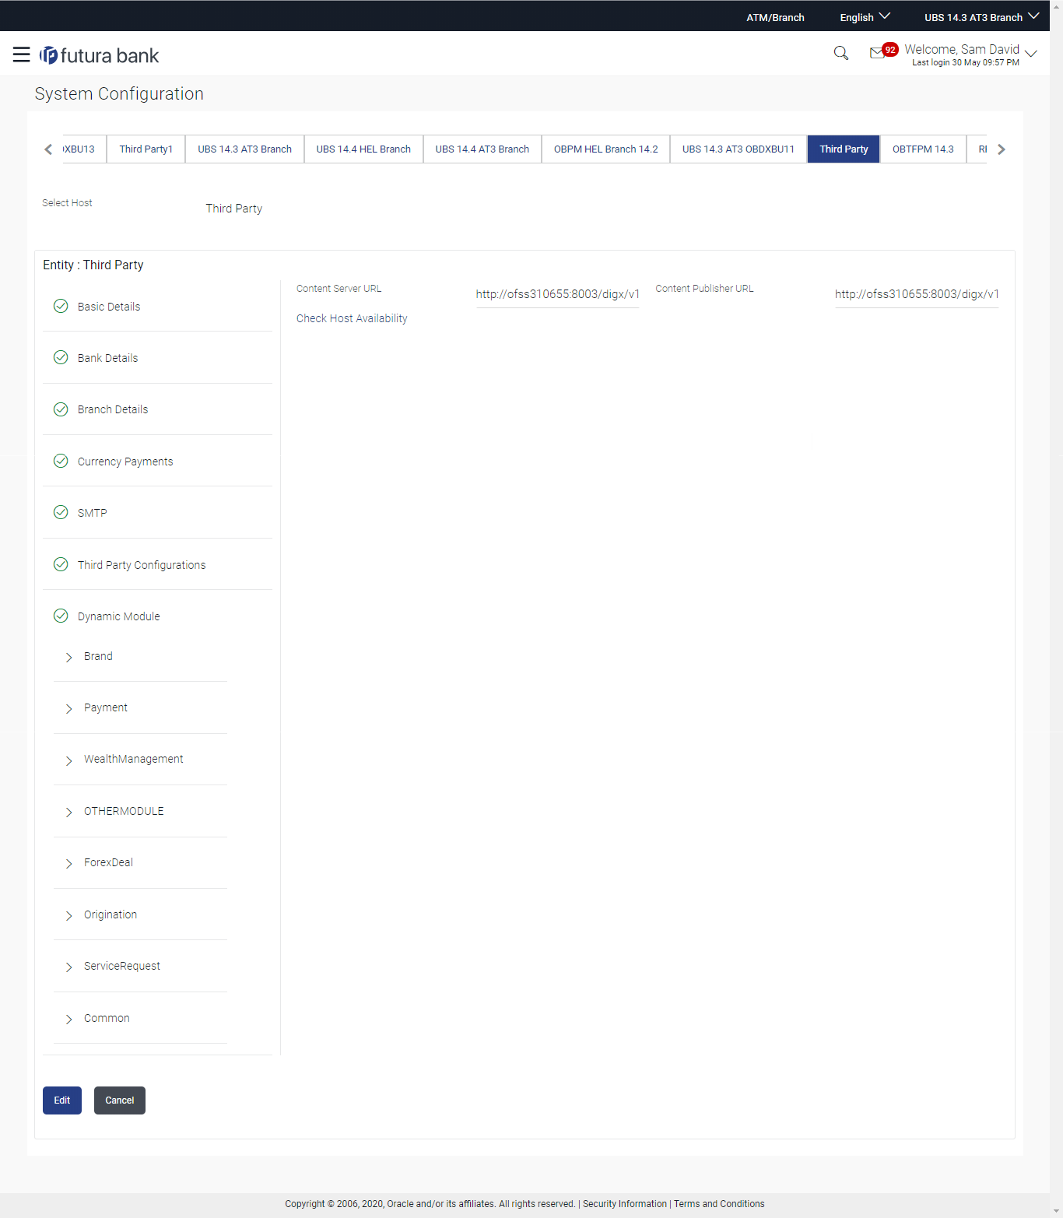Expand the ForexDeal chevron
The height and width of the screenshot is (1218, 1063).
tap(68, 863)
